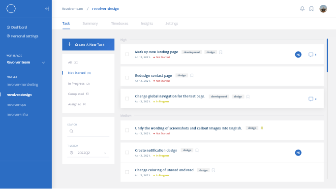Open comments on "Mark up new landing page"
The height and width of the screenshot is (189, 336).
[x=312, y=55]
